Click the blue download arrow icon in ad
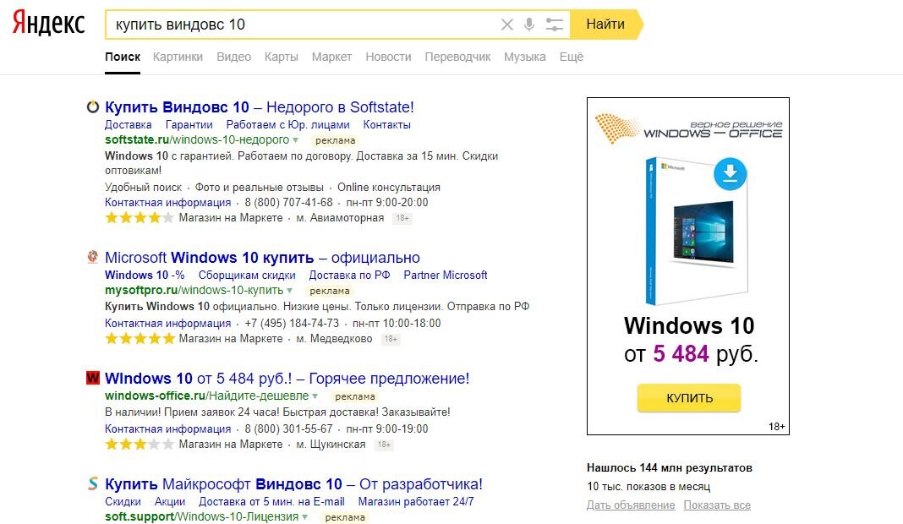This screenshot has height=524, width=903. click(x=730, y=173)
